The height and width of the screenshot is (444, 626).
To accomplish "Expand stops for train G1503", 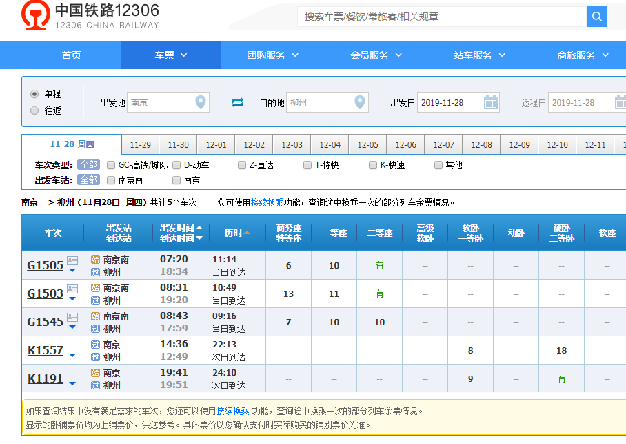I will tap(72, 299).
